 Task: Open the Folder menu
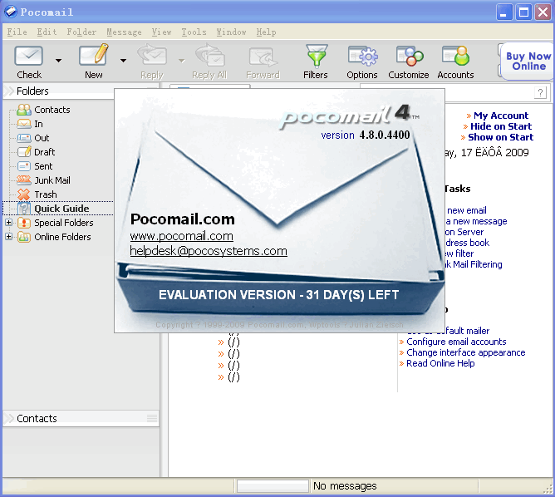(81, 32)
